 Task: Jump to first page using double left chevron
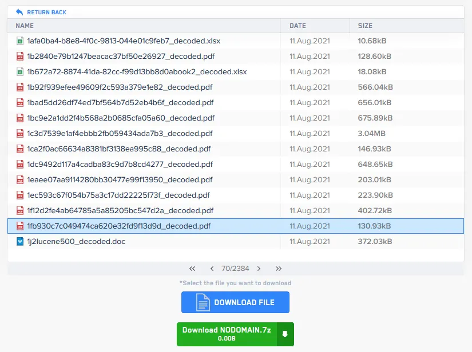(192, 269)
